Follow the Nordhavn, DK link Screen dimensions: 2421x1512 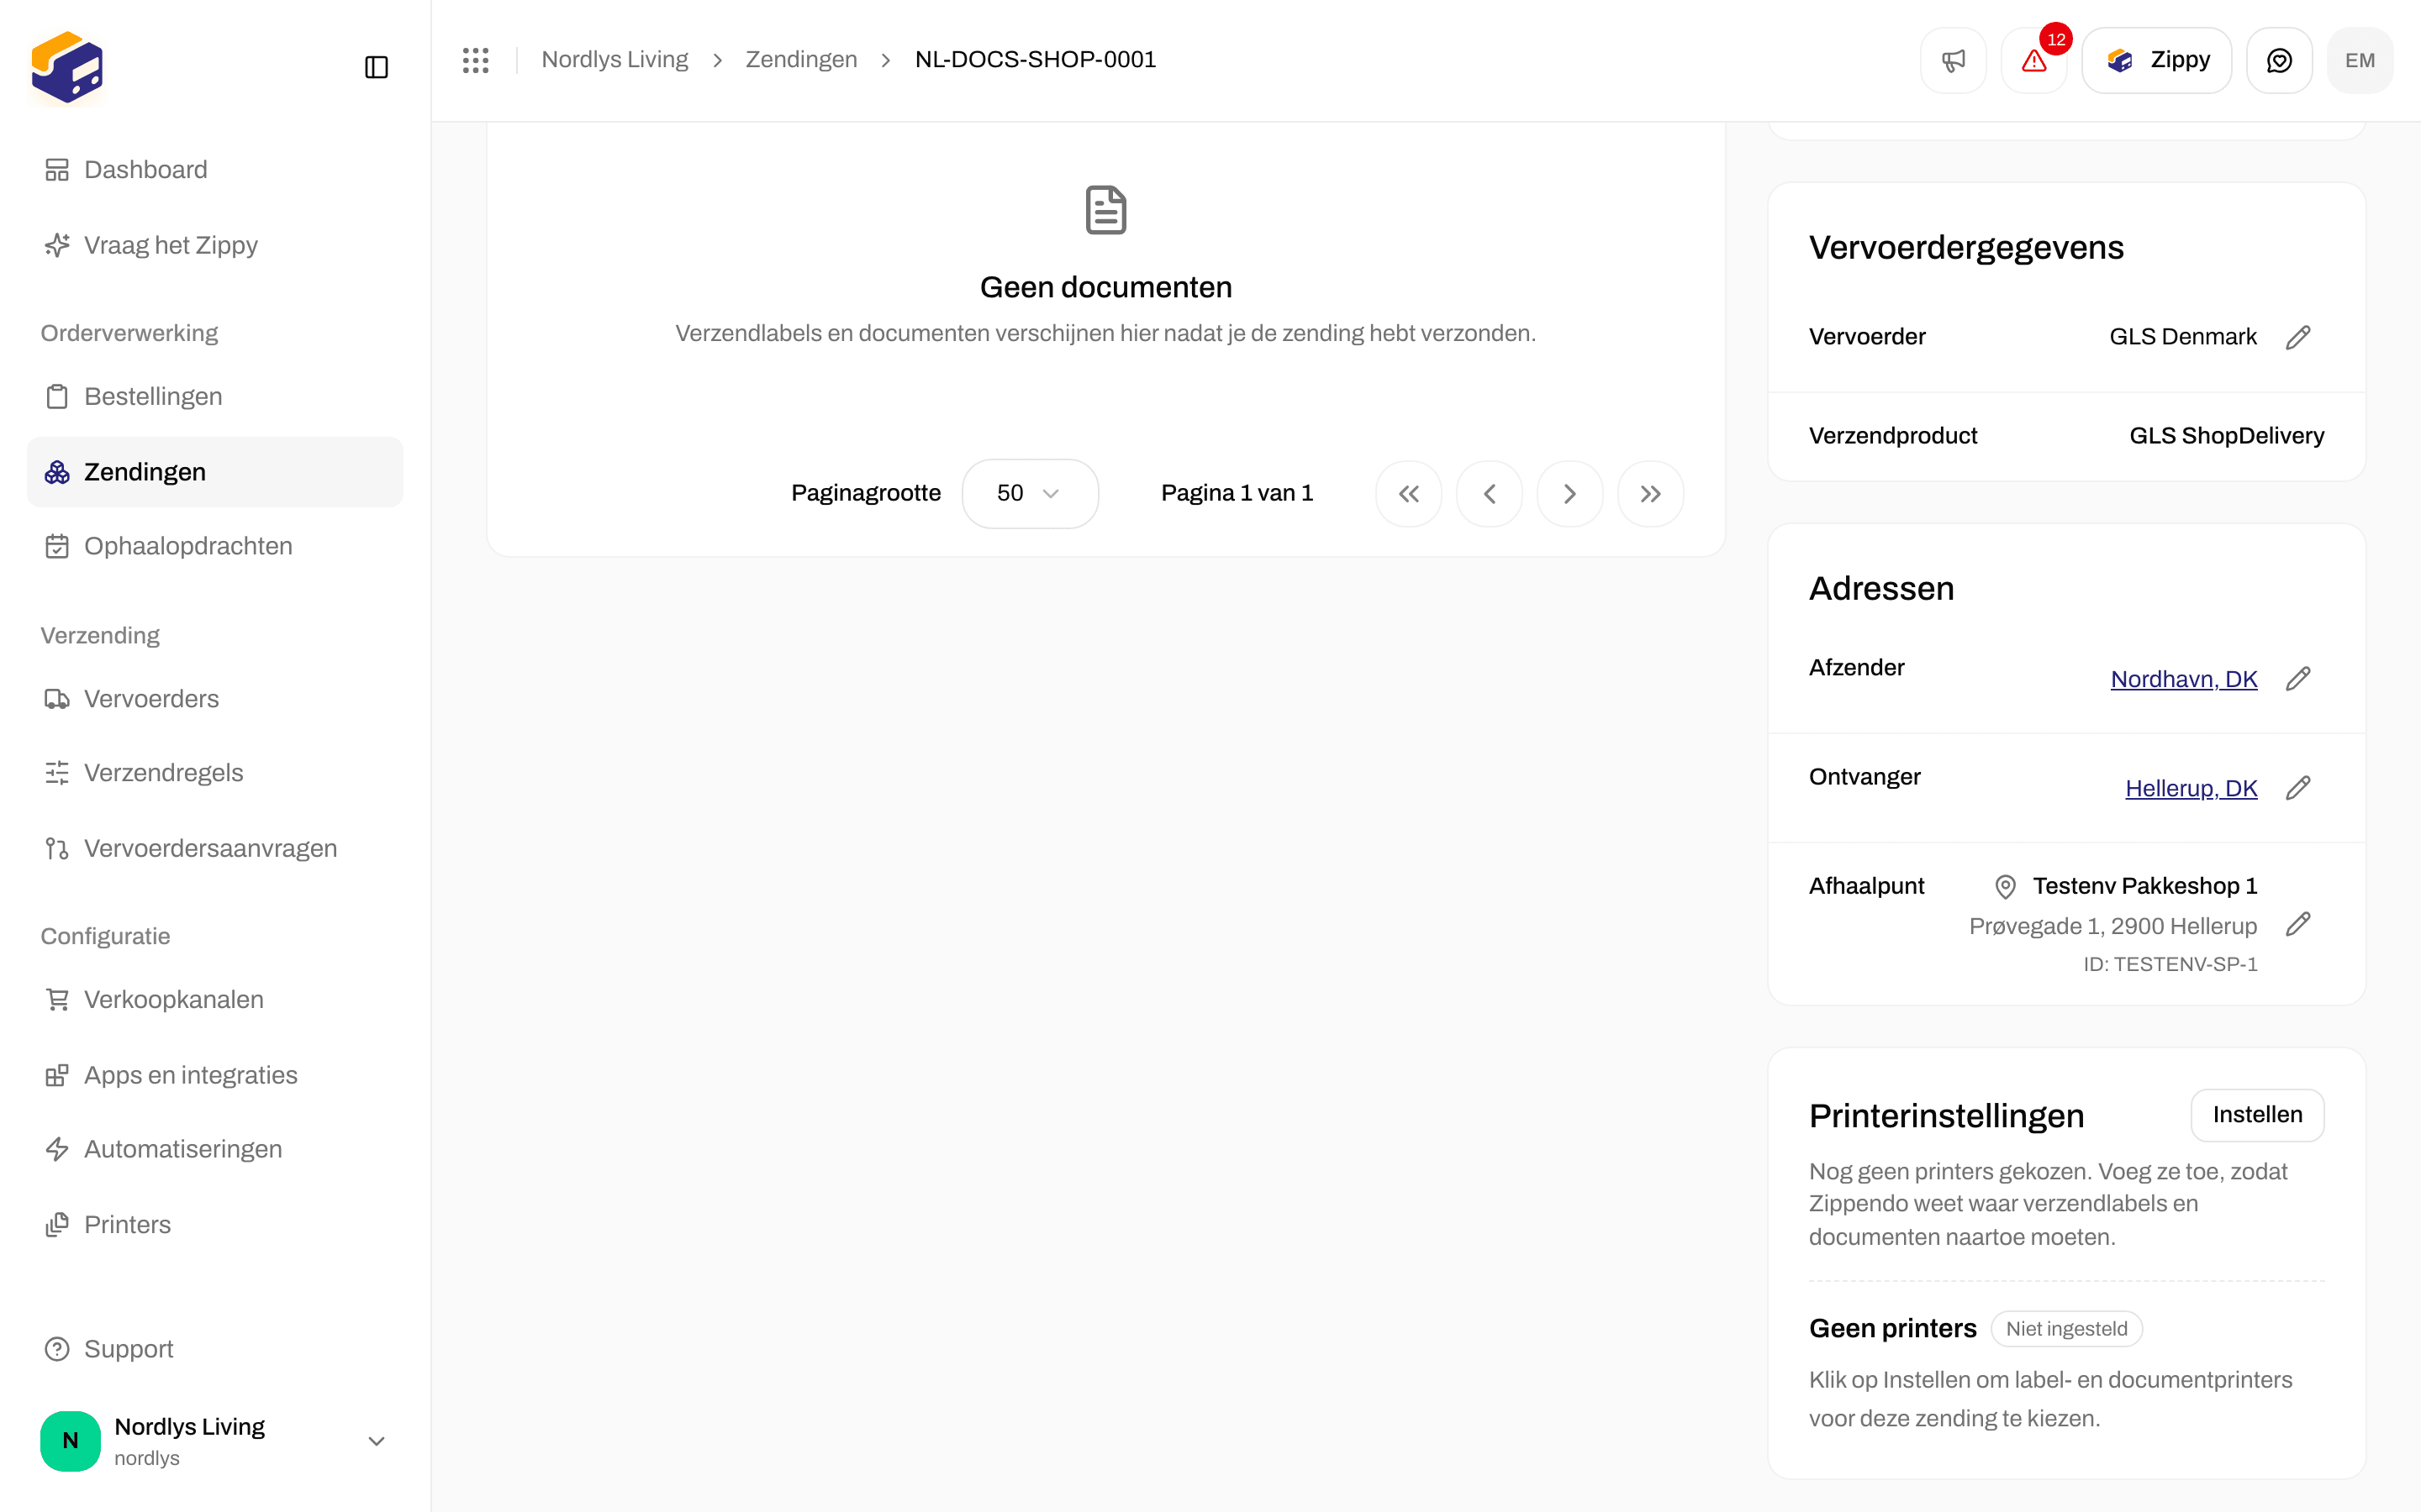pyautogui.click(x=2183, y=679)
